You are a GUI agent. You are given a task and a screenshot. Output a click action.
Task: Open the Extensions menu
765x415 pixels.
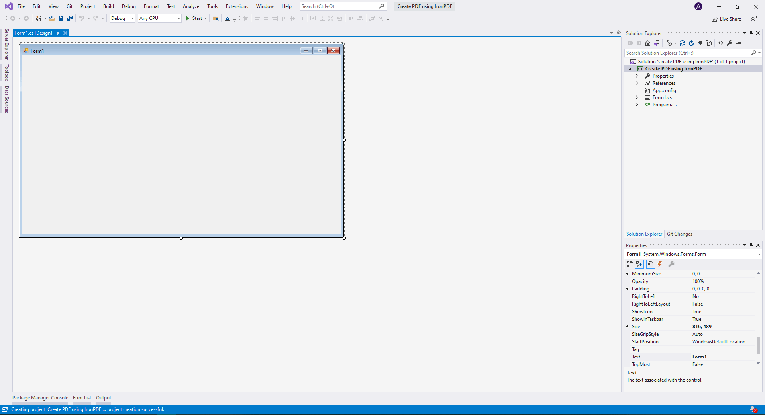point(237,6)
